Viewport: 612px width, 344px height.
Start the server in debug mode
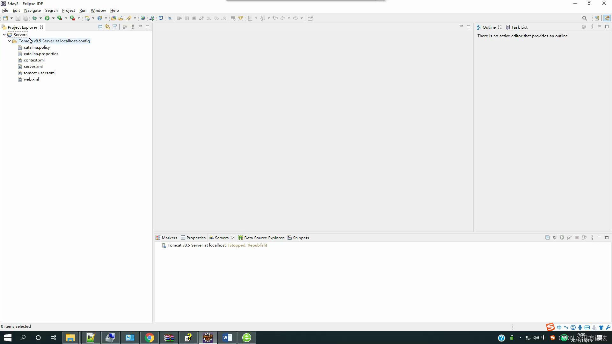pyautogui.click(x=555, y=238)
